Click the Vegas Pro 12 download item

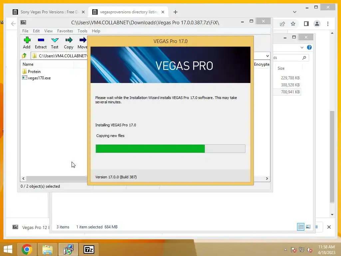click(x=30, y=227)
